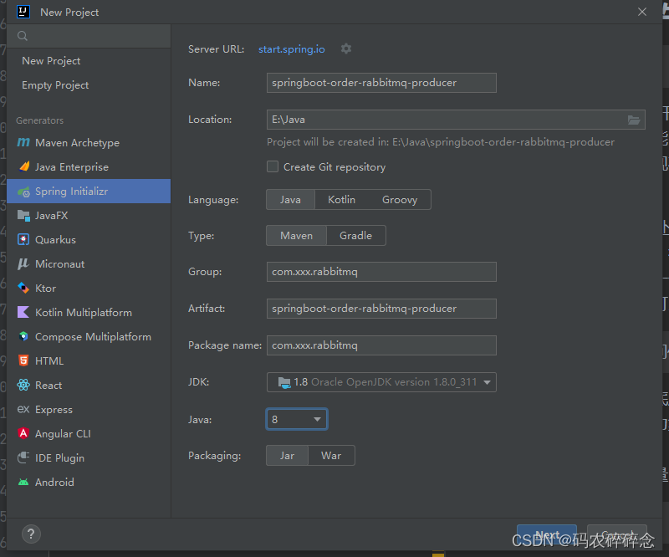Click the Compose Multiplatform icon
Image resolution: width=669 pixels, height=557 pixels.
click(x=23, y=337)
